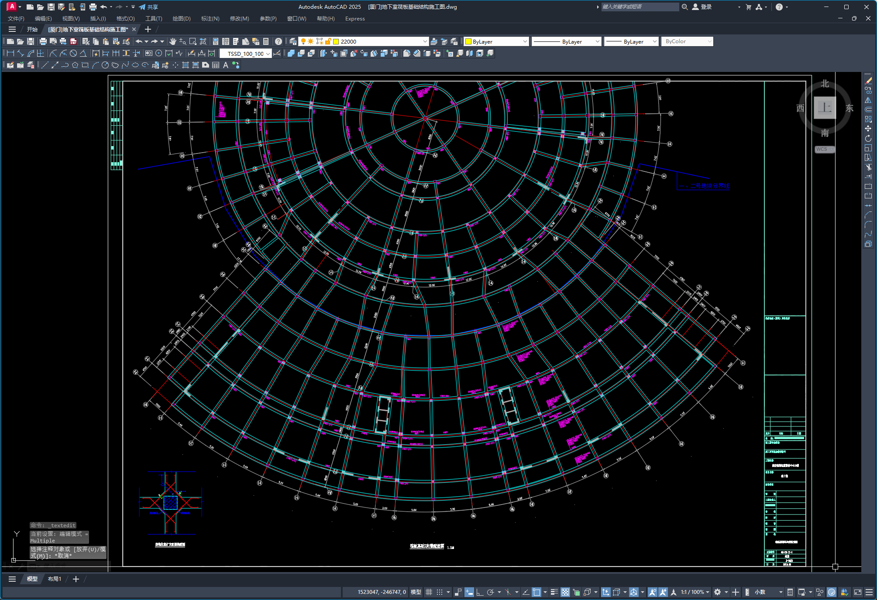The image size is (877, 600).
Task: Select the Rotate tool in Modify toolbar
Action: [869, 138]
